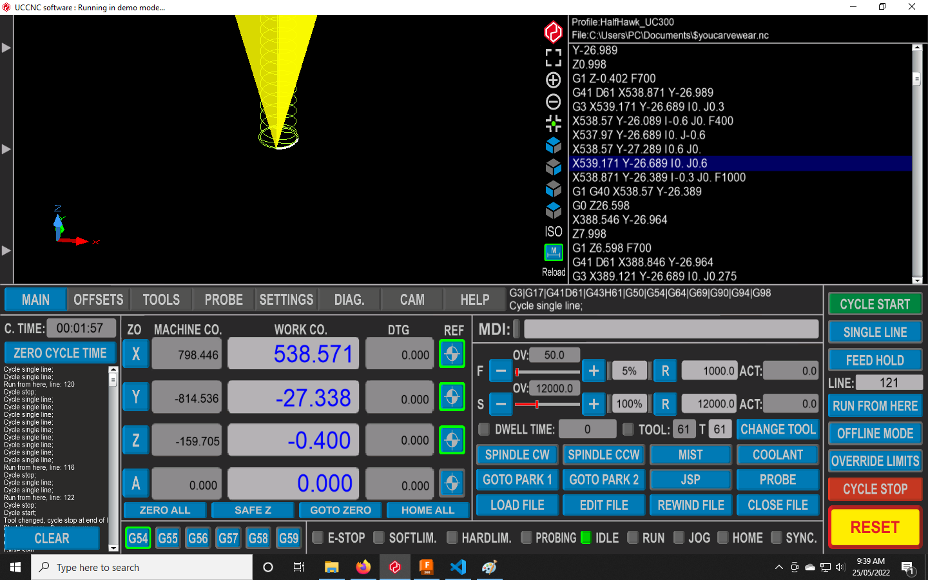Click the LOAD FILE button
928x580 pixels.
[x=517, y=505]
